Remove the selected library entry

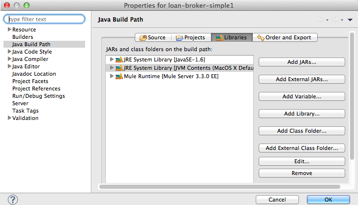coord(301,173)
